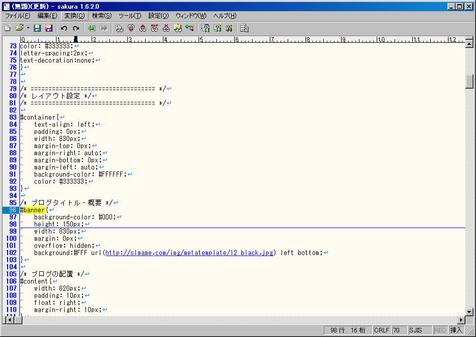Click line number 83 in the gutter
This screenshot has height=337, width=476.
tap(13, 117)
